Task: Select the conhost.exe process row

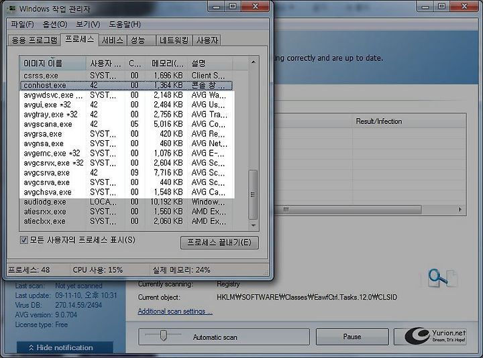Action: (126, 85)
